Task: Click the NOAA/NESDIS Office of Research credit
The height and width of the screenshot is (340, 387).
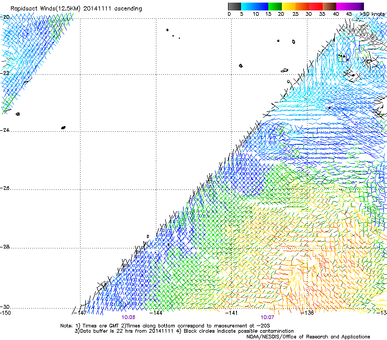Action: [x=308, y=337]
